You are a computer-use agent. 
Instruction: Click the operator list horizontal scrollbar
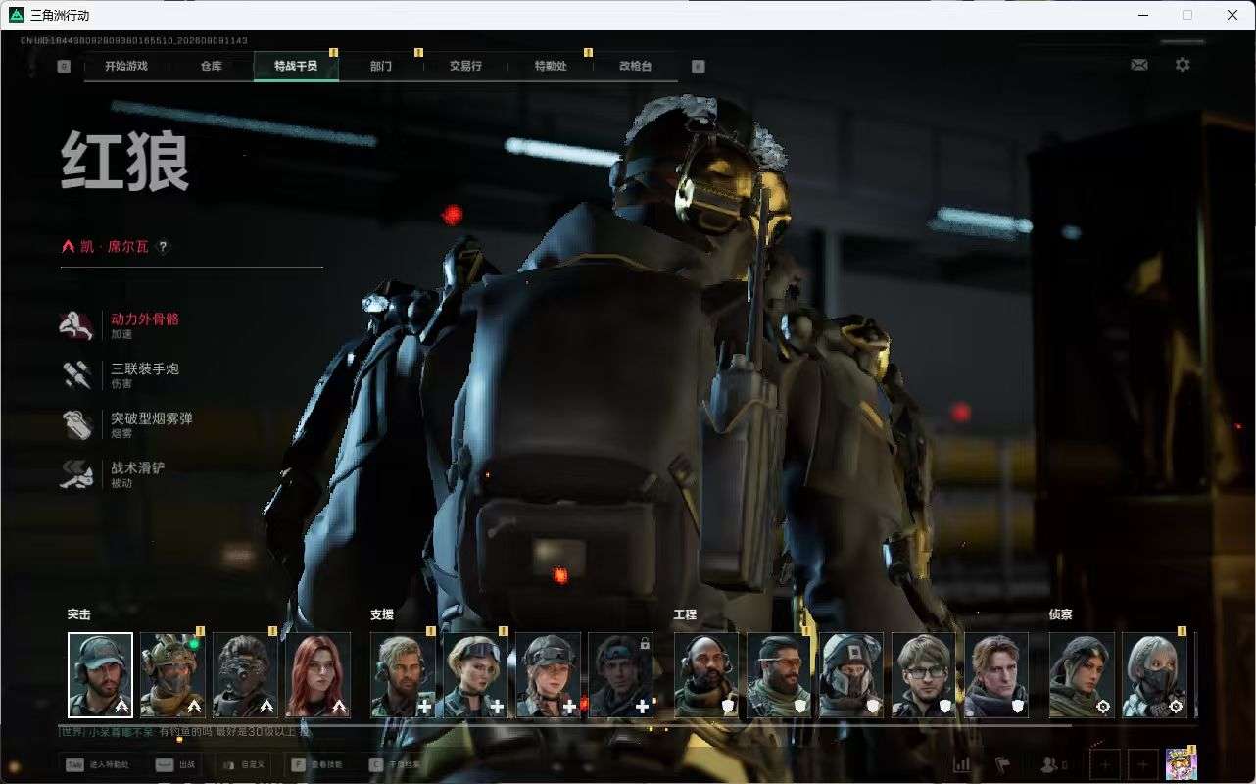[x=564, y=725]
